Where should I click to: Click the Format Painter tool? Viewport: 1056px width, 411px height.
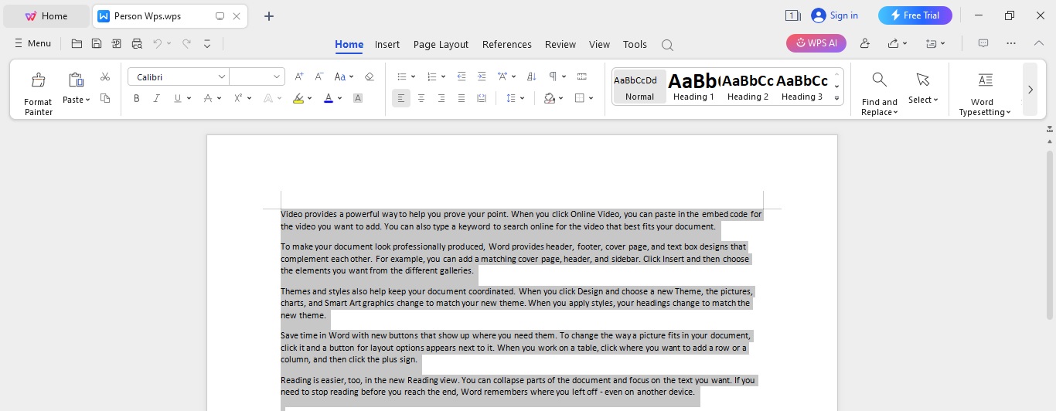point(38,93)
